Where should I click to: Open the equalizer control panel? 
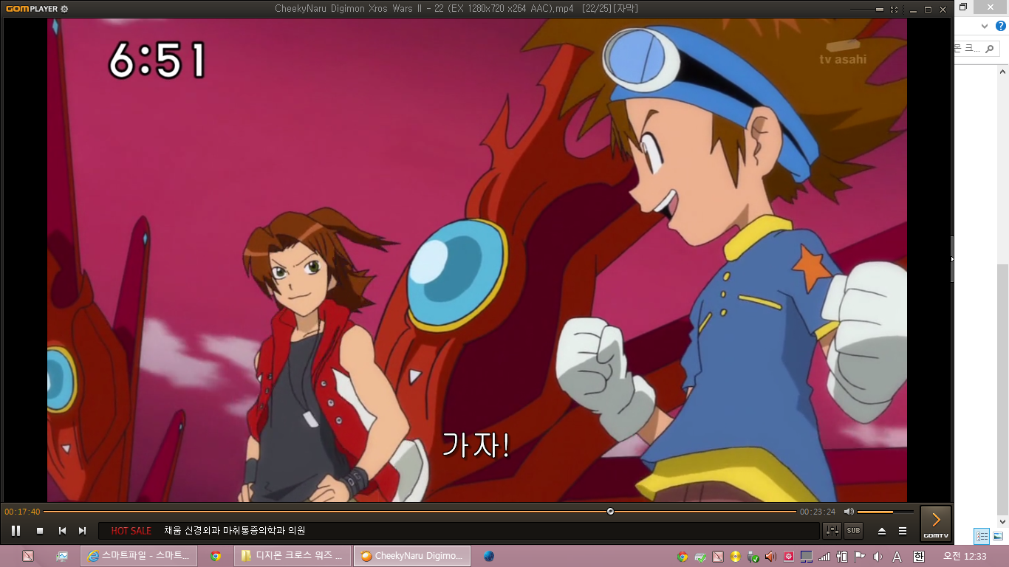832,530
